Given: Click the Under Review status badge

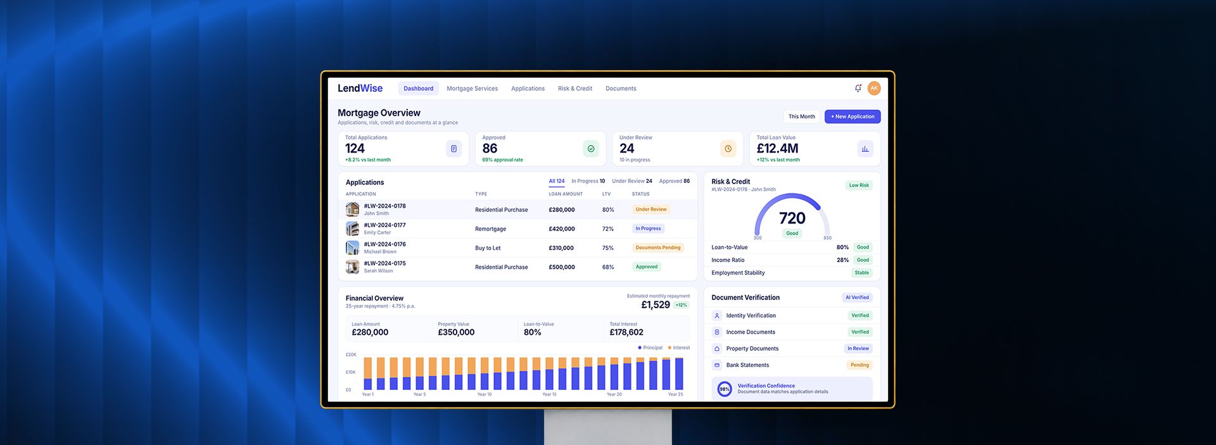Looking at the screenshot, I should 651,210.
